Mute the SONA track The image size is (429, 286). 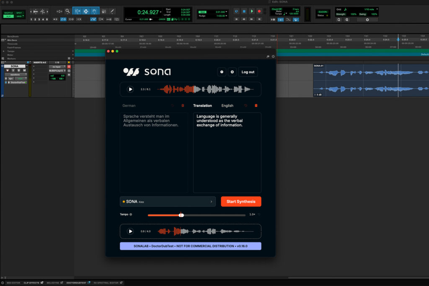[x=24, y=70]
